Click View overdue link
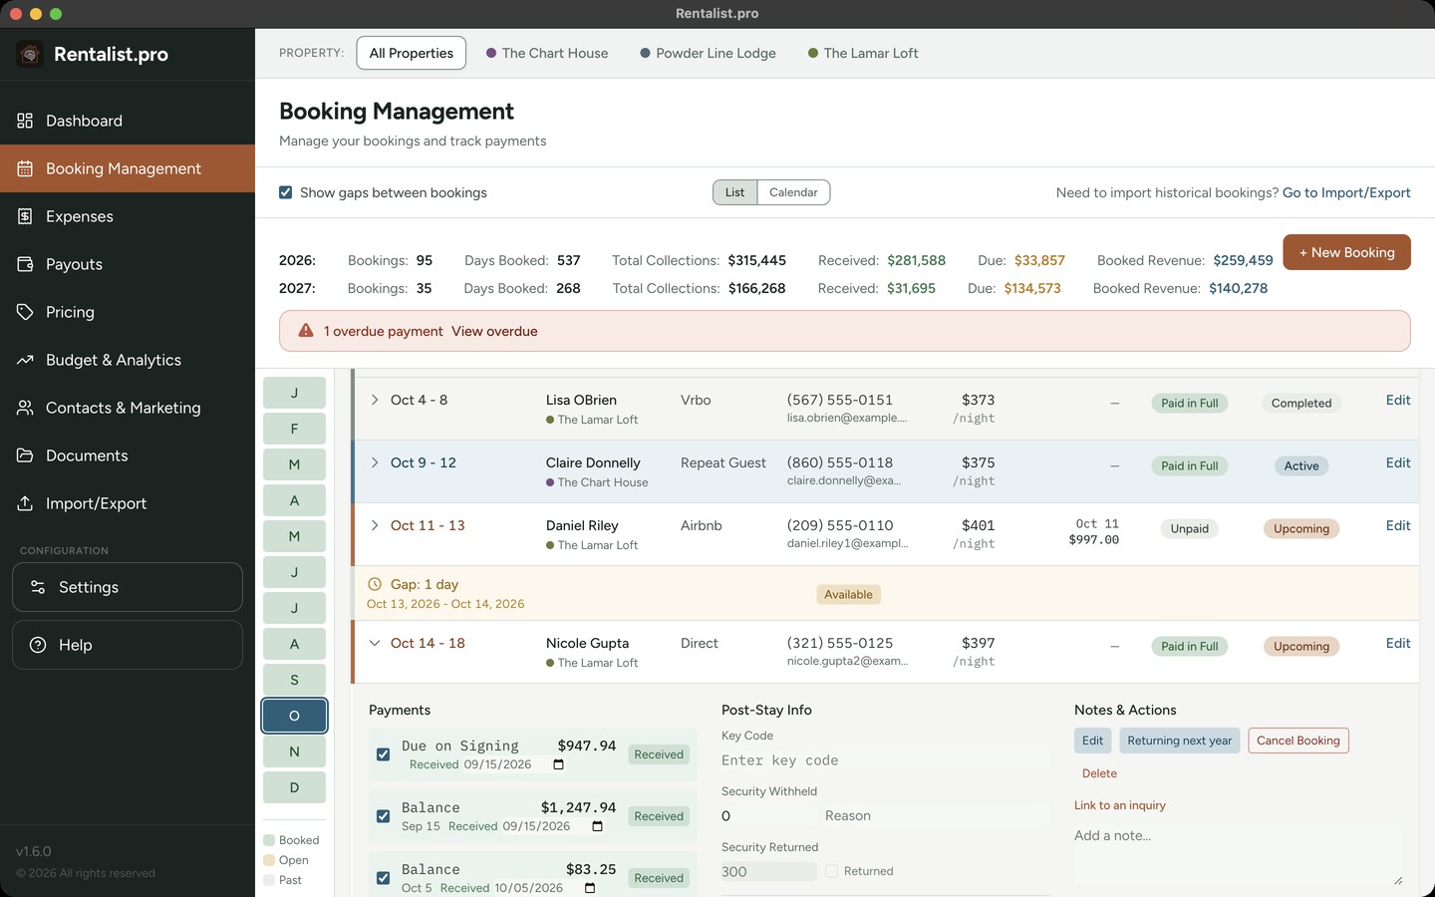This screenshot has width=1435, height=897. [x=494, y=331]
